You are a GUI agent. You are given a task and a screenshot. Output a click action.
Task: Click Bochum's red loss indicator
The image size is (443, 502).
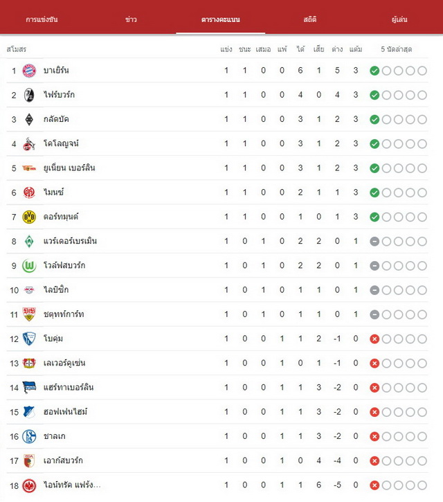coord(374,339)
